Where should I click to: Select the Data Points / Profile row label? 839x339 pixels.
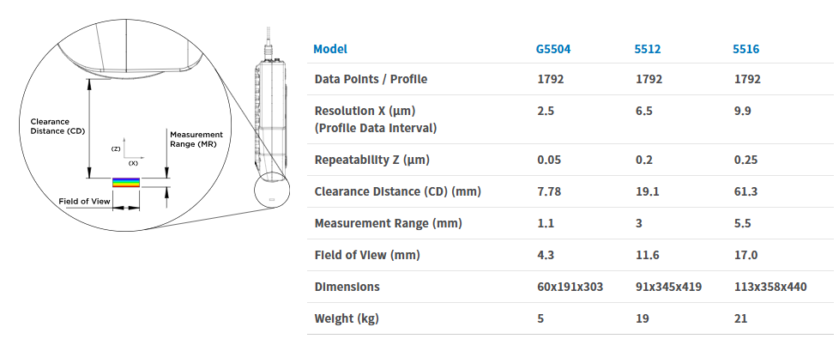coord(371,79)
